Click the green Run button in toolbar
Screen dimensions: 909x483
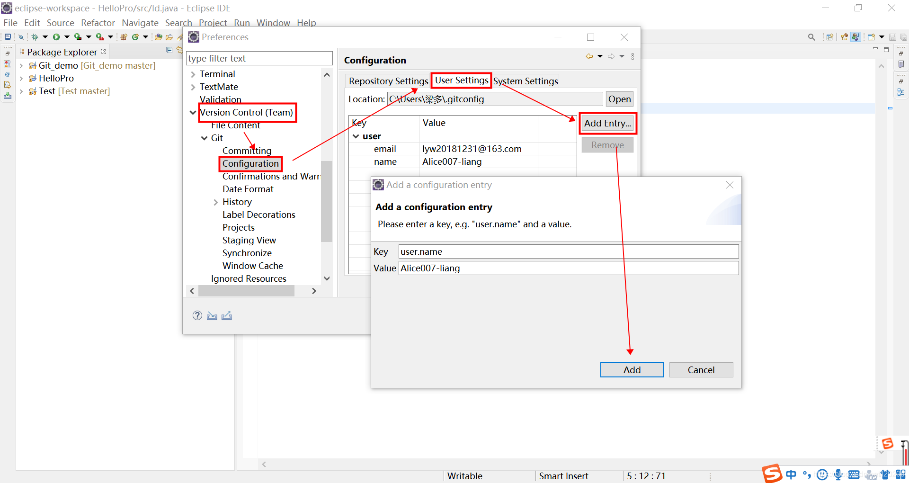56,37
